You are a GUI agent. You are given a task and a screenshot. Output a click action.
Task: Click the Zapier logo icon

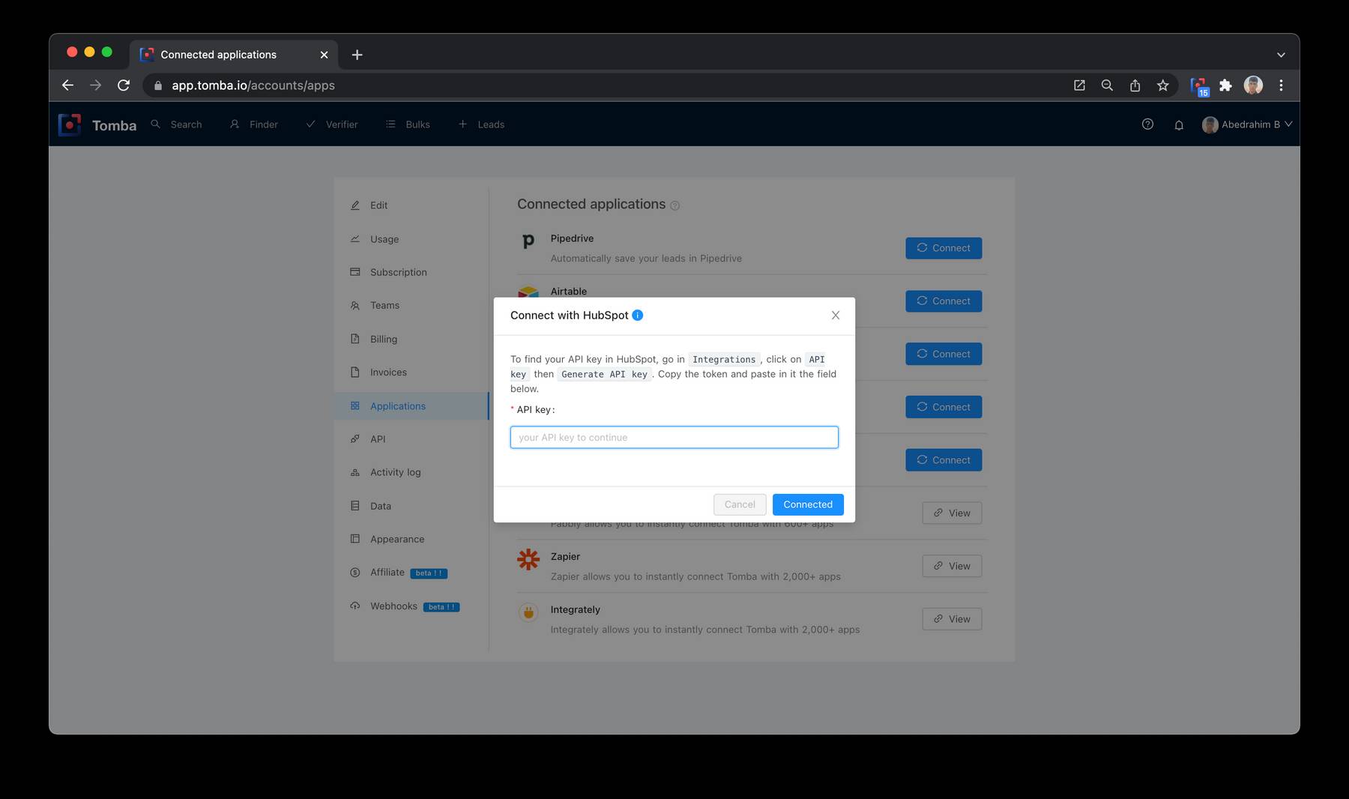pyautogui.click(x=528, y=559)
